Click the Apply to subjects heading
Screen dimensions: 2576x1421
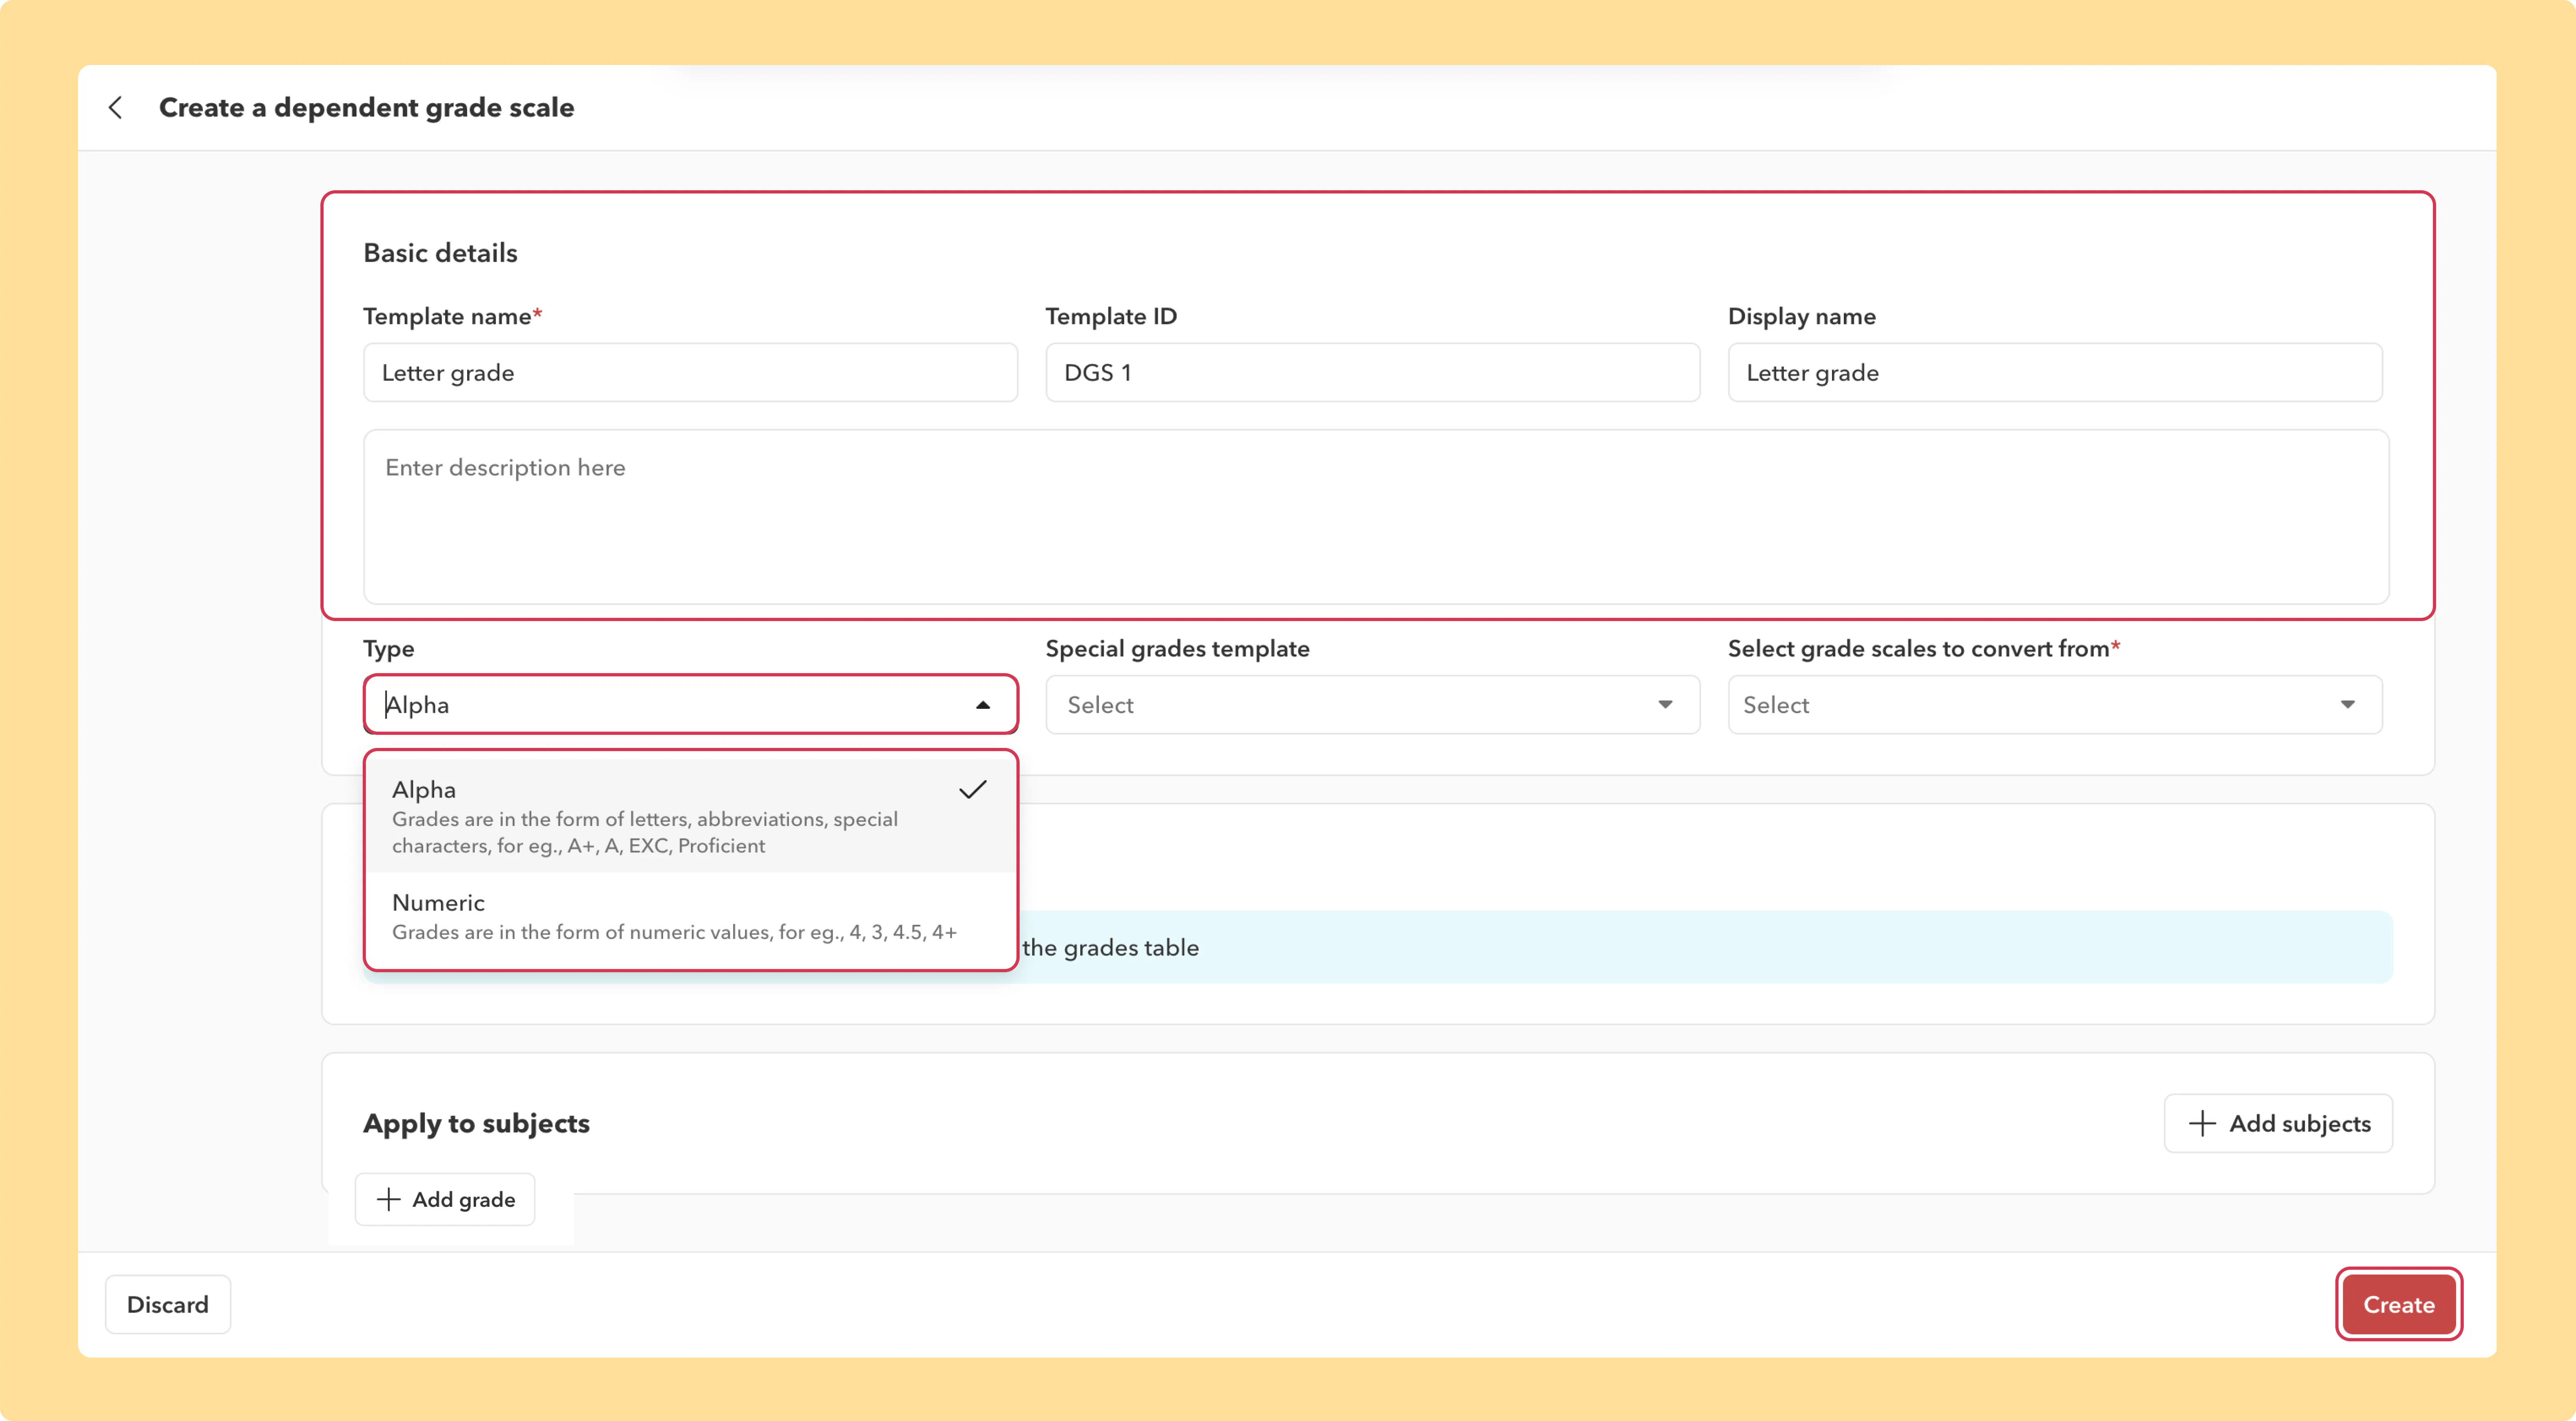pyautogui.click(x=476, y=1123)
